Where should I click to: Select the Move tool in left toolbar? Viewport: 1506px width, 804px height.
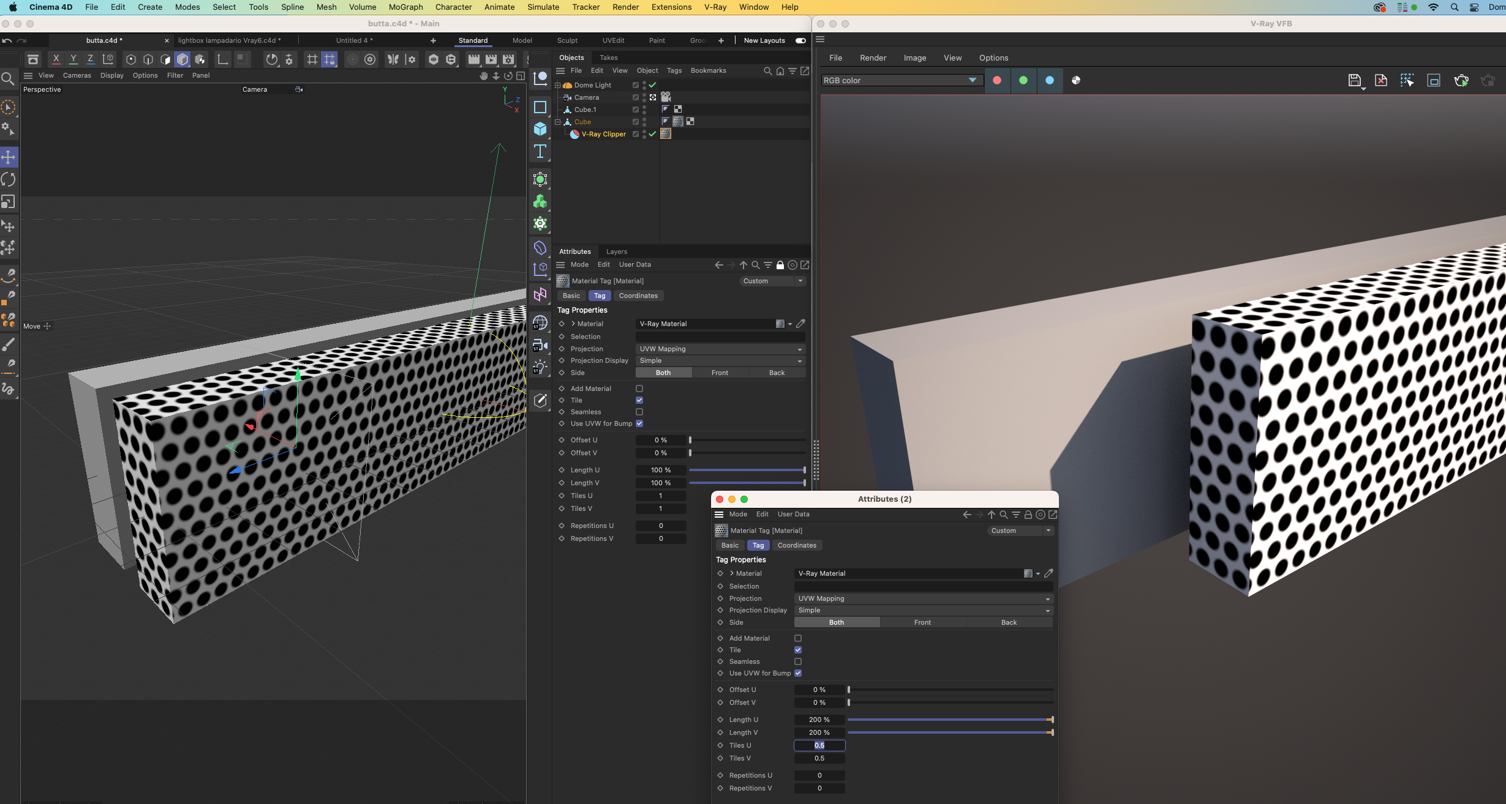pos(9,157)
